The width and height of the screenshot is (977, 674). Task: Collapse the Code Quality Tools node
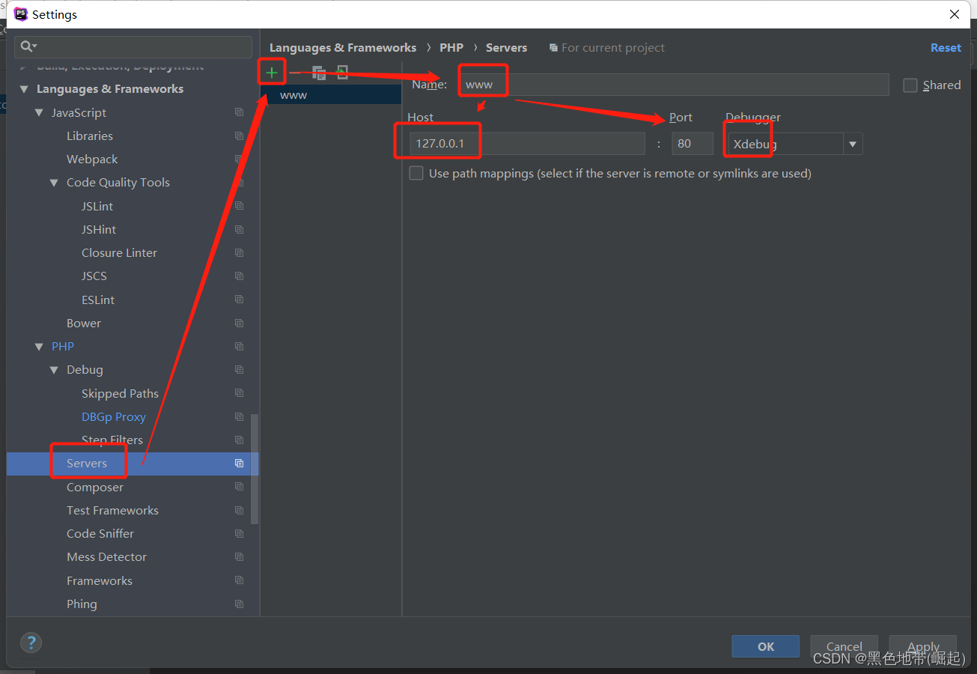[x=54, y=183]
